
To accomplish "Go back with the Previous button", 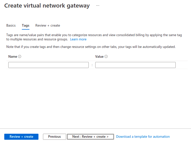I will 54,137.
